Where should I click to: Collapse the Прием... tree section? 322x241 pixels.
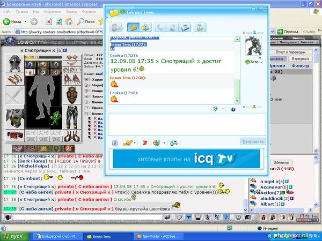point(86,108)
